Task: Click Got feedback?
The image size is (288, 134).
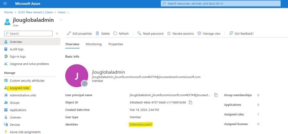Action: pyautogui.click(x=244, y=34)
